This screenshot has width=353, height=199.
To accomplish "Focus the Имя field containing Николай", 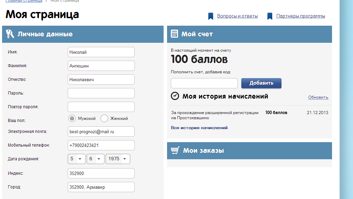I will pyautogui.click(x=101, y=52).
